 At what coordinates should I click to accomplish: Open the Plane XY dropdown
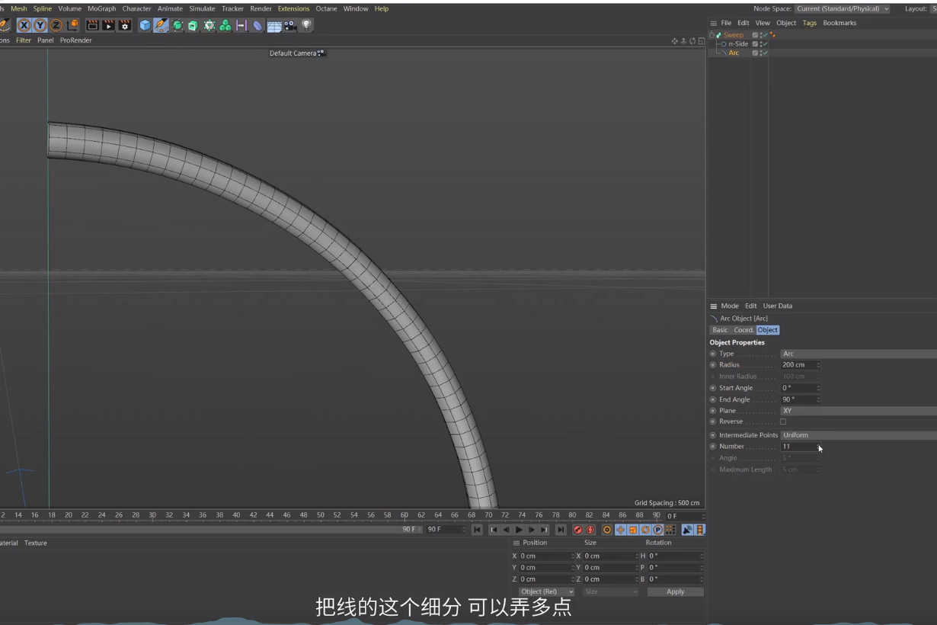pyautogui.click(x=859, y=411)
